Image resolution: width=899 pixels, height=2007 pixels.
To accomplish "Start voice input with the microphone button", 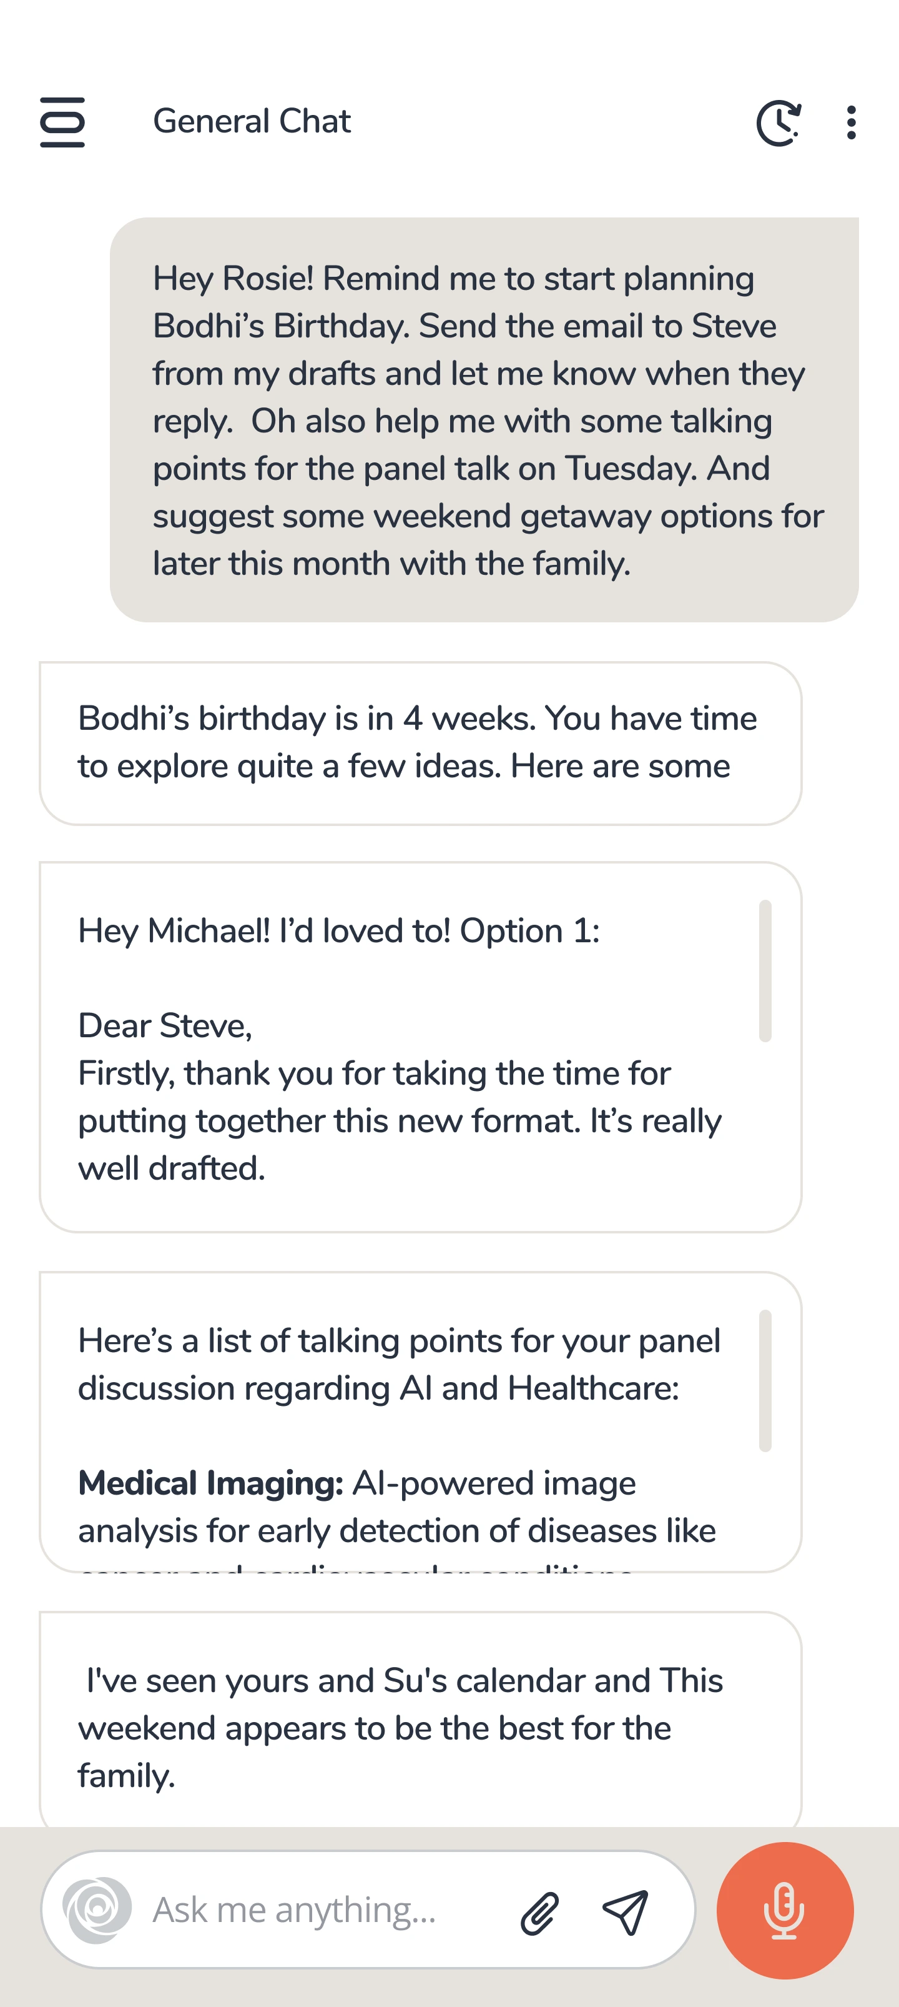I will (x=785, y=1910).
